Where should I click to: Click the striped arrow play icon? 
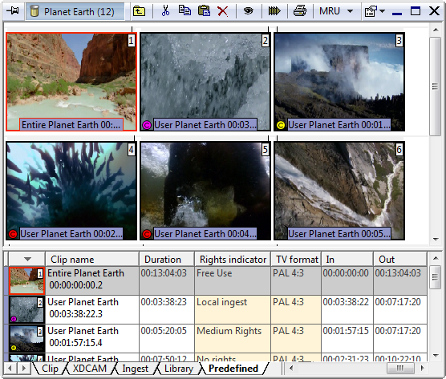tap(274, 11)
